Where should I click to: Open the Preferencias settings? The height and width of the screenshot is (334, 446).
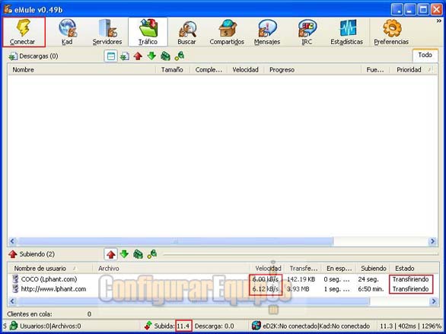(391, 32)
